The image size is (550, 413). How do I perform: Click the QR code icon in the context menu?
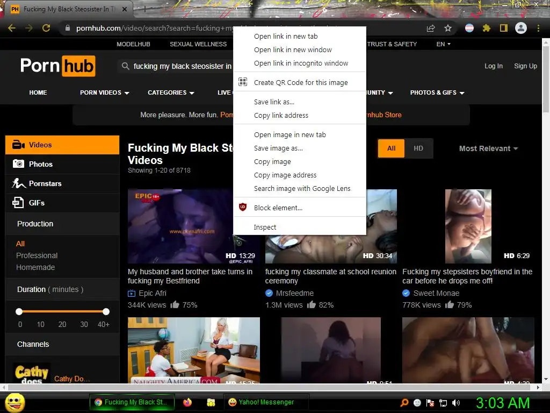243,82
